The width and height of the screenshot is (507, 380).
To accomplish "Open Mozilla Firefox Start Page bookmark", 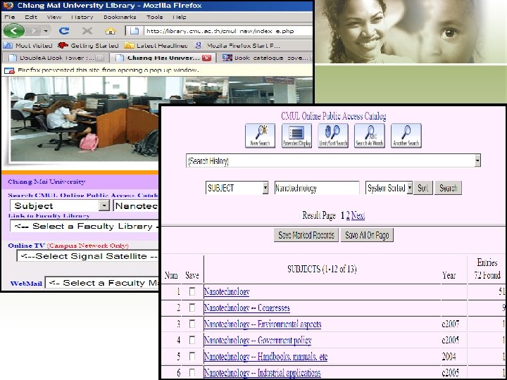I will [238, 46].
